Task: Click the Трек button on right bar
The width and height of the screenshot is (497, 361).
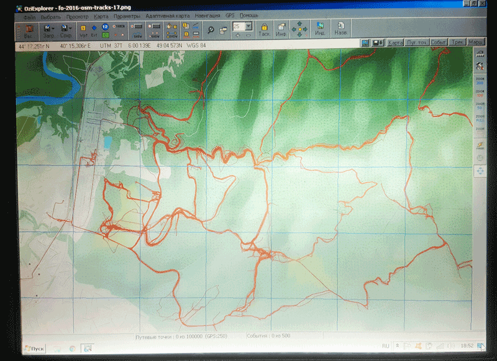Action: 457,43
